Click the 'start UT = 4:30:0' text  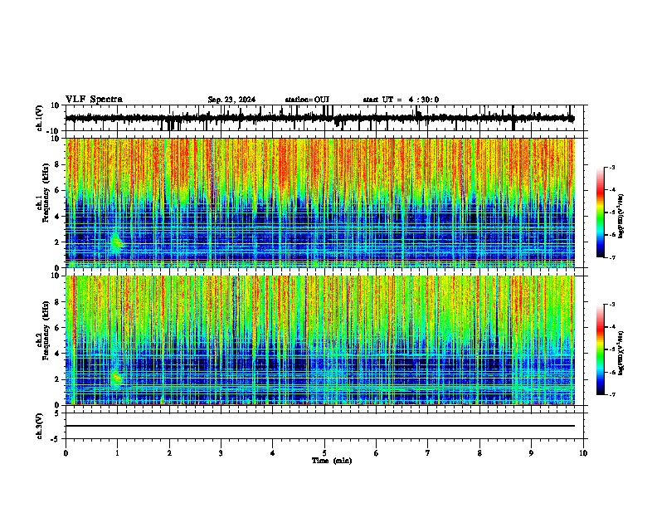[x=401, y=100]
